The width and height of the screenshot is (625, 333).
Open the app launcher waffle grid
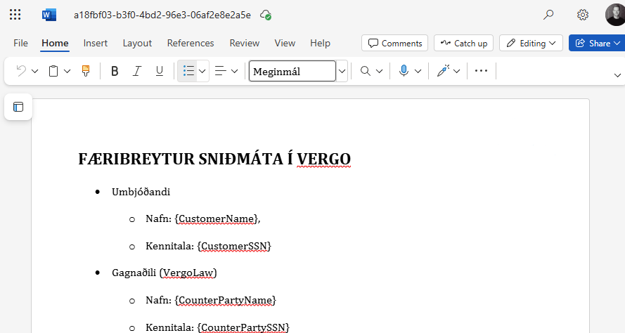pos(15,15)
